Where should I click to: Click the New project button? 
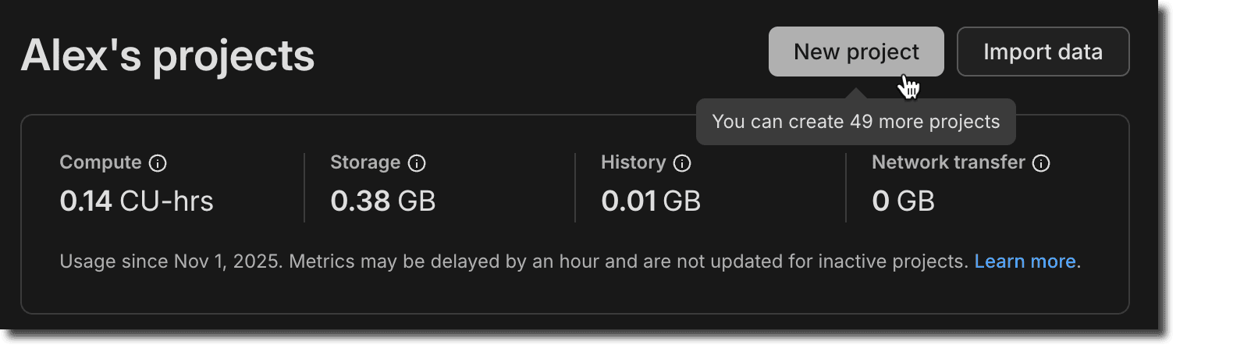click(855, 52)
